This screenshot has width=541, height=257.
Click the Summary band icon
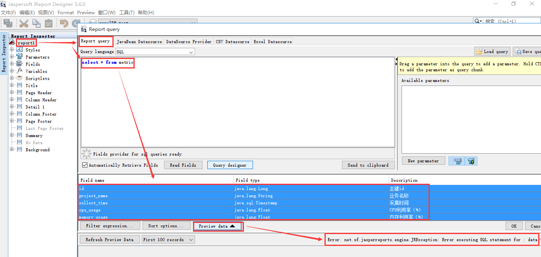pyautogui.click(x=19, y=135)
